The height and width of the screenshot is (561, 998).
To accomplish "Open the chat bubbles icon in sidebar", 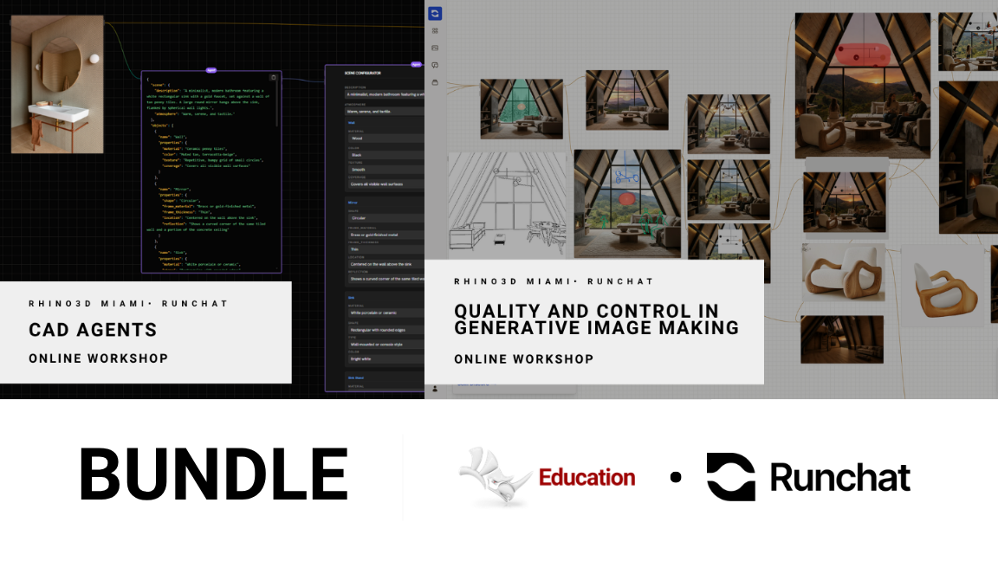I will [x=435, y=65].
